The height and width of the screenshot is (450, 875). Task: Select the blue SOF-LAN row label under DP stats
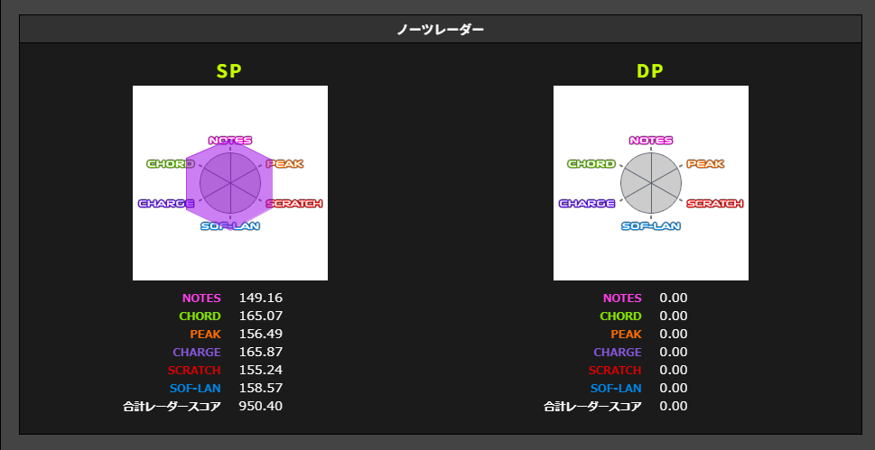[x=616, y=388]
